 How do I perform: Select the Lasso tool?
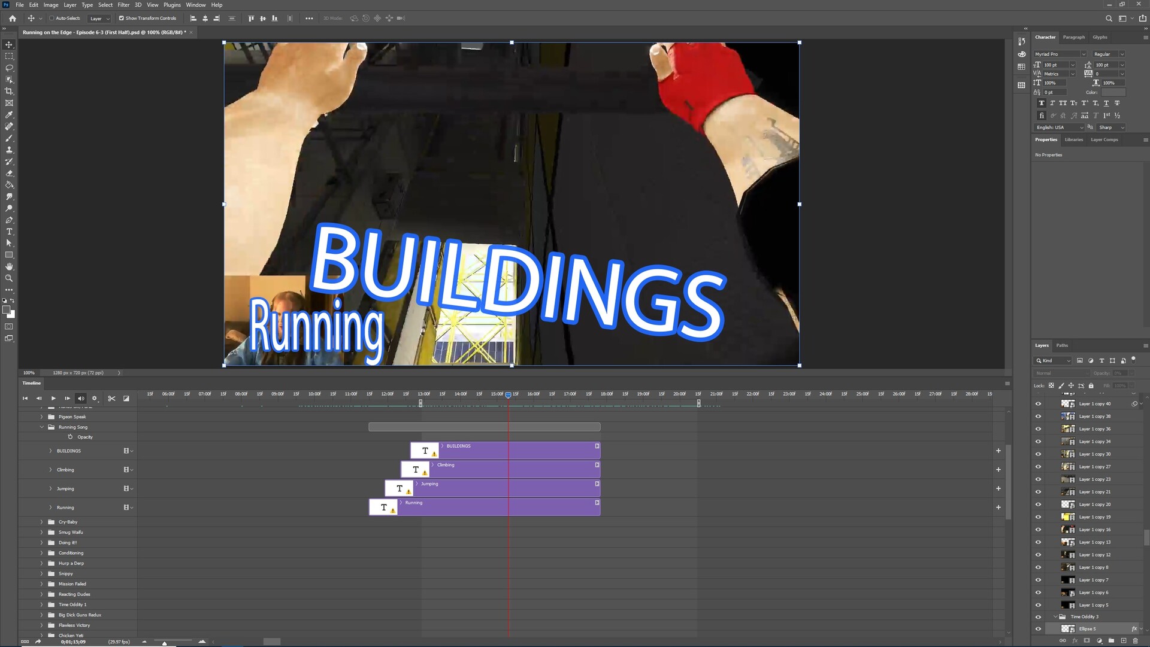(x=9, y=68)
